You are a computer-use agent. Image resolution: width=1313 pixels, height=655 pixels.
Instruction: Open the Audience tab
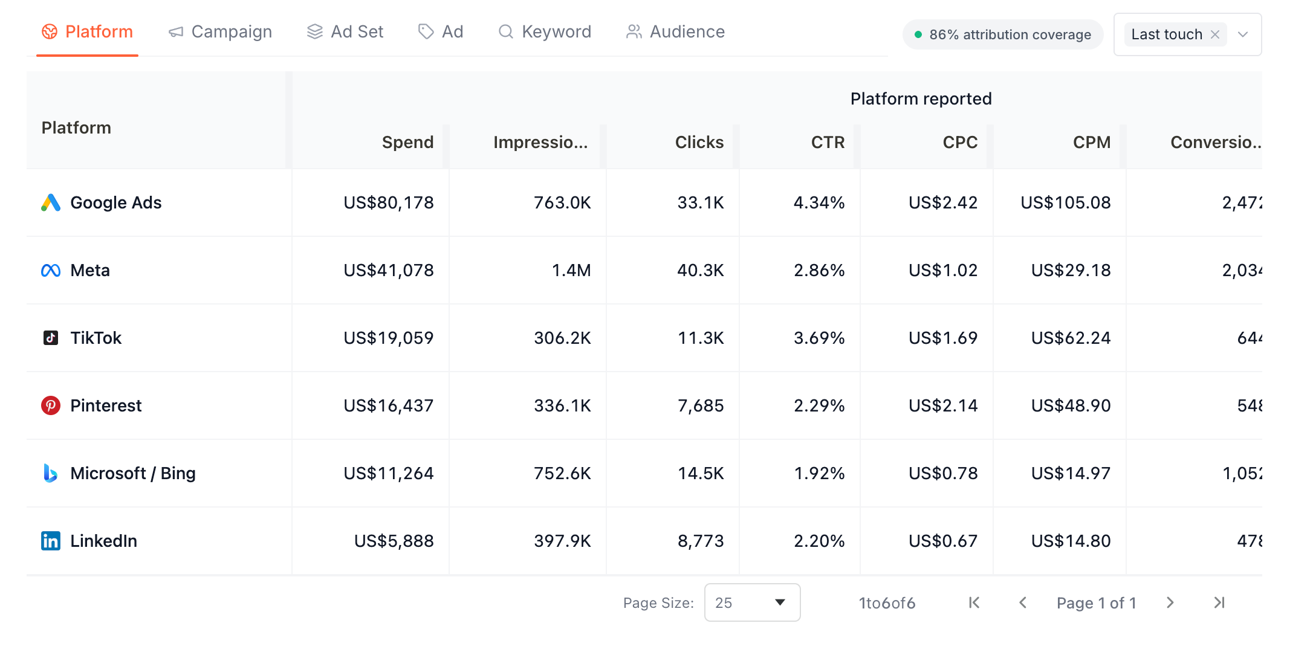pos(676,31)
